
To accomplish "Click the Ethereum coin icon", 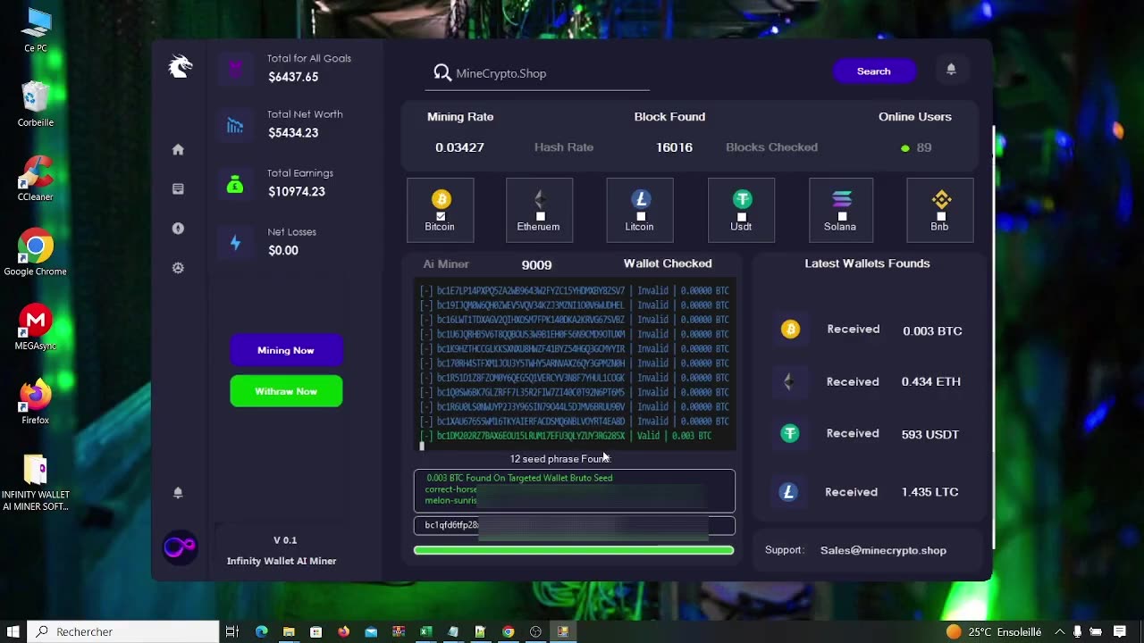I will [x=539, y=199].
